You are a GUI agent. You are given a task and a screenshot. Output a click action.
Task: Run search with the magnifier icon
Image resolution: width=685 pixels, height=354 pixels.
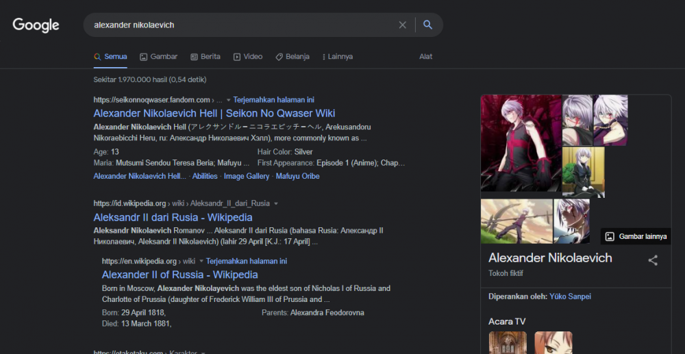coord(427,25)
